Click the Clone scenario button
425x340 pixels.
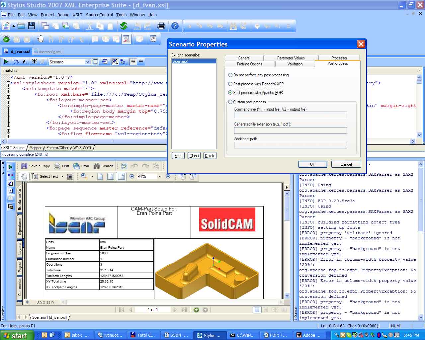[194, 156]
